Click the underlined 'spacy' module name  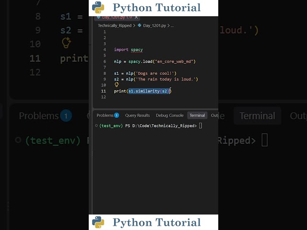[137, 50]
